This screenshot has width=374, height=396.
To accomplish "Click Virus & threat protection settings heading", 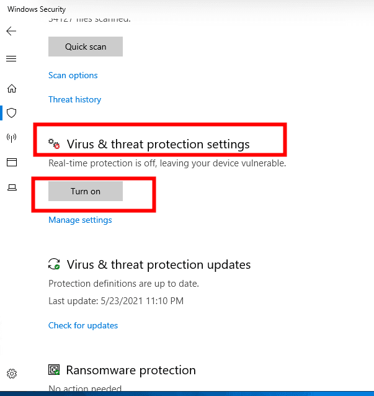I will coord(158,144).
